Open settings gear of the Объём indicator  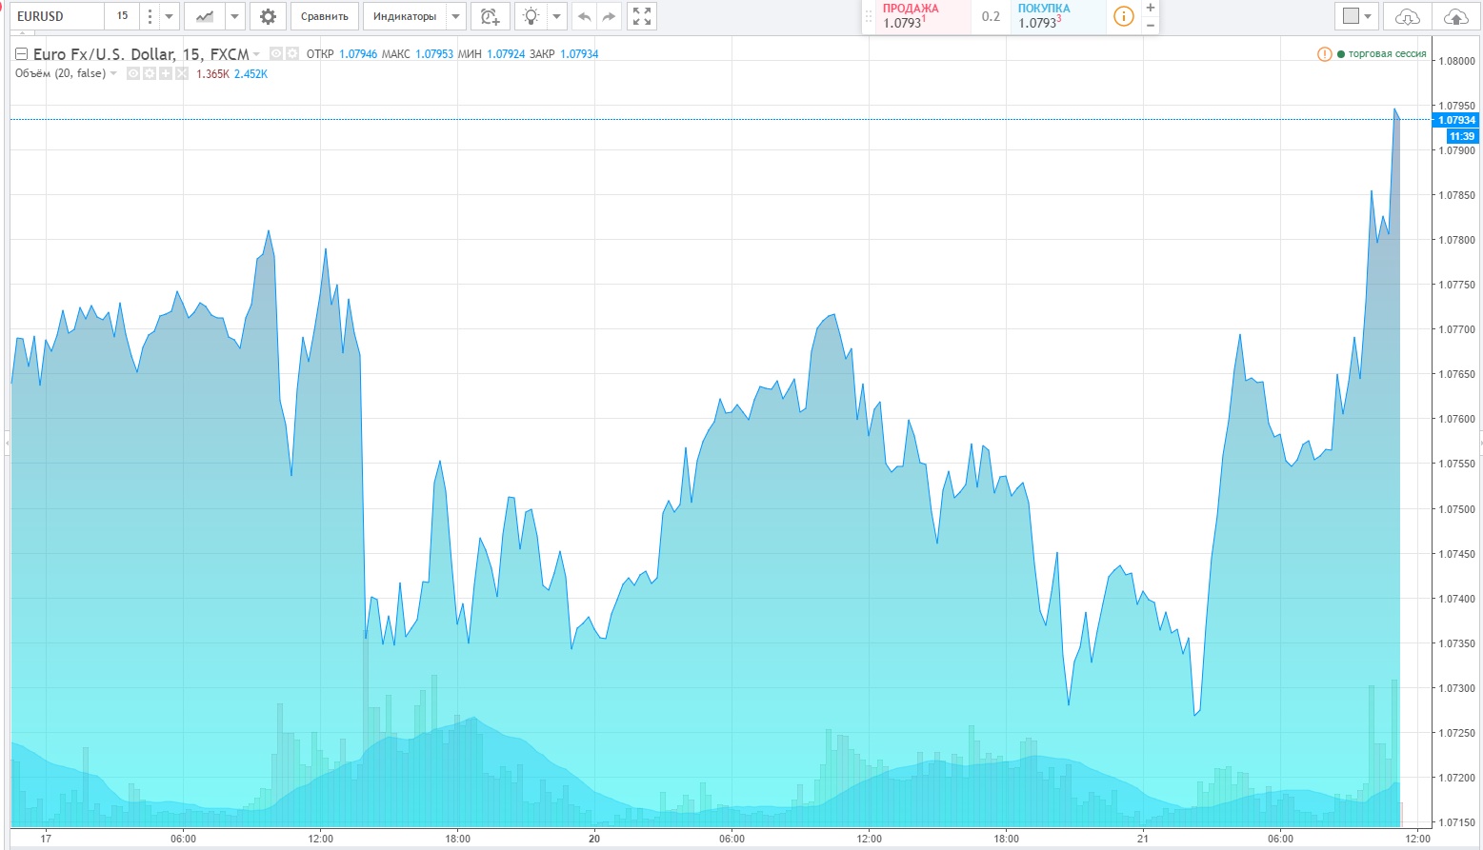point(150,73)
